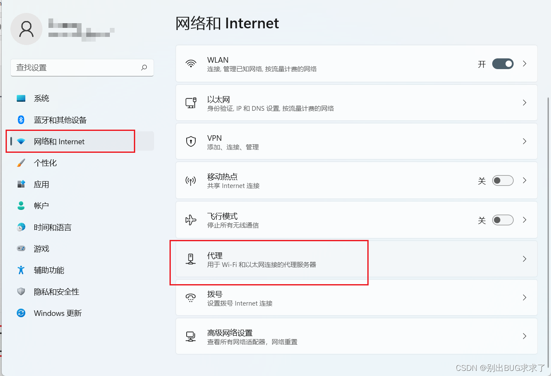The width and height of the screenshot is (551, 376).
Task: Turn off the WLAN toggle
Action: [503, 64]
